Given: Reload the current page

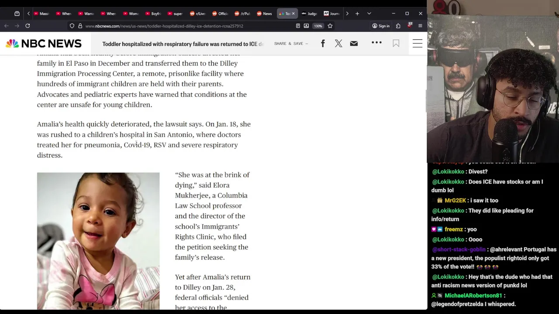Looking at the screenshot, I should tap(28, 26).
